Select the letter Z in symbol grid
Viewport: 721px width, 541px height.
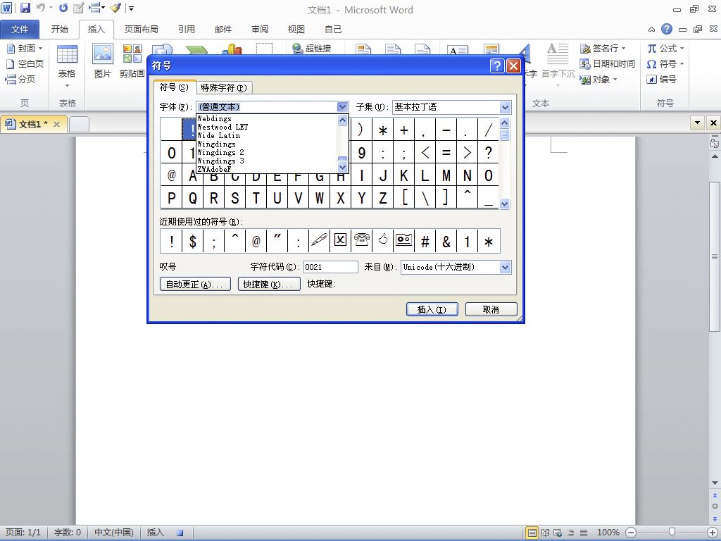[382, 197]
